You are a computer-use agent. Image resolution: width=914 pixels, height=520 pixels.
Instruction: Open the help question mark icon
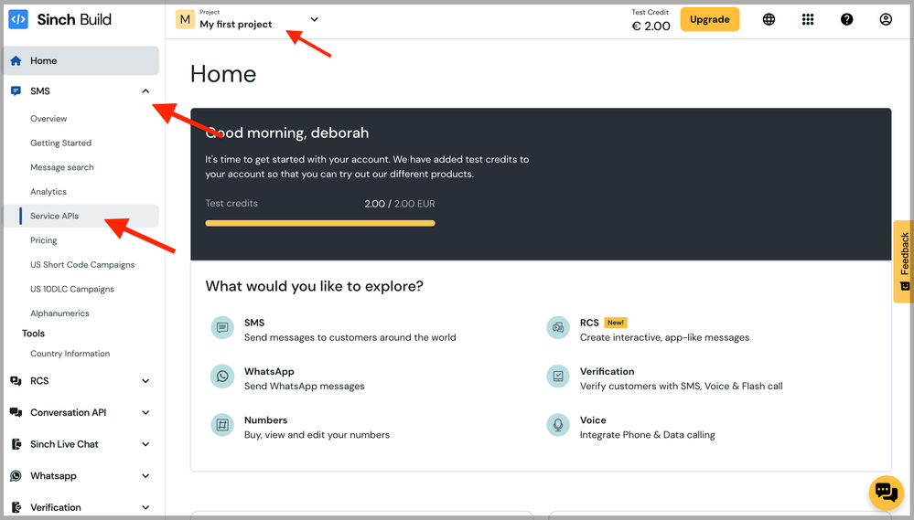point(846,19)
